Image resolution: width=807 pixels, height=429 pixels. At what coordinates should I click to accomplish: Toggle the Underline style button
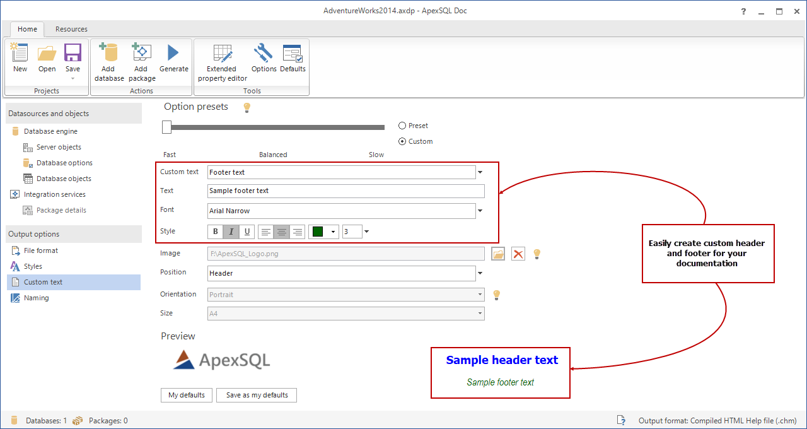click(x=247, y=232)
